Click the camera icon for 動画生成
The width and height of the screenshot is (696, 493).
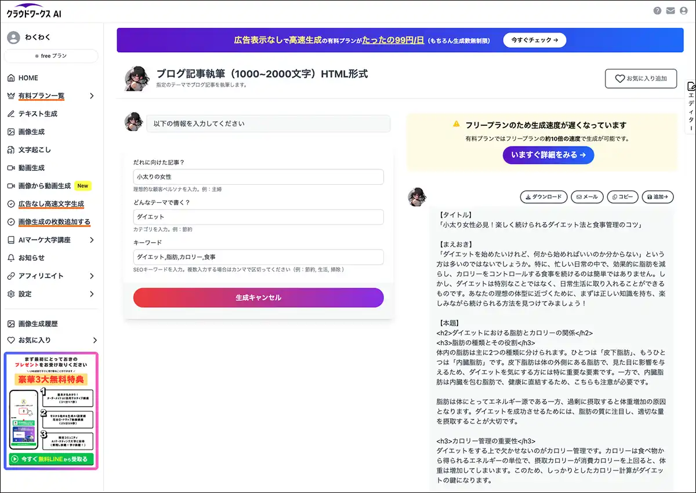[x=11, y=167]
